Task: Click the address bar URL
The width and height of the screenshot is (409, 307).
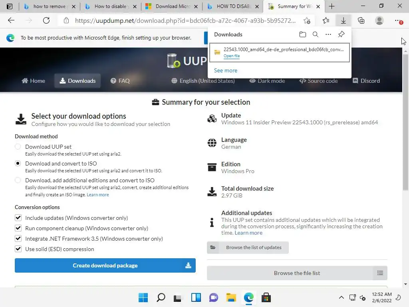Action: tap(185, 20)
